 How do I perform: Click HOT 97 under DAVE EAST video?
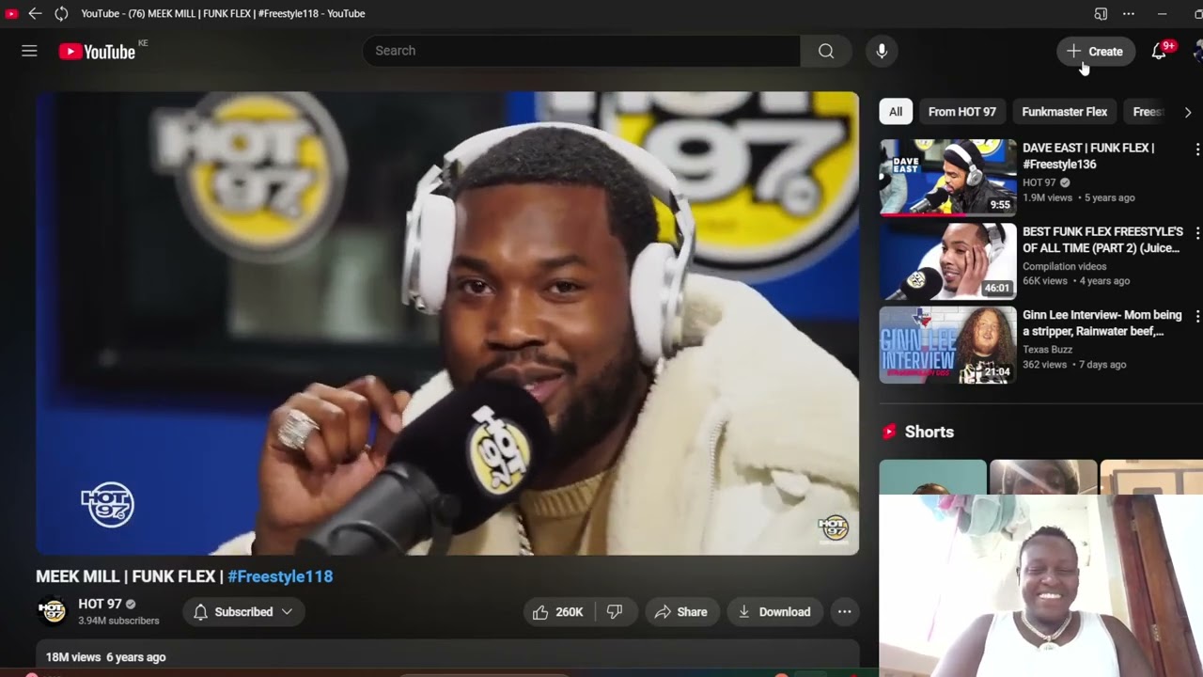tap(1039, 182)
